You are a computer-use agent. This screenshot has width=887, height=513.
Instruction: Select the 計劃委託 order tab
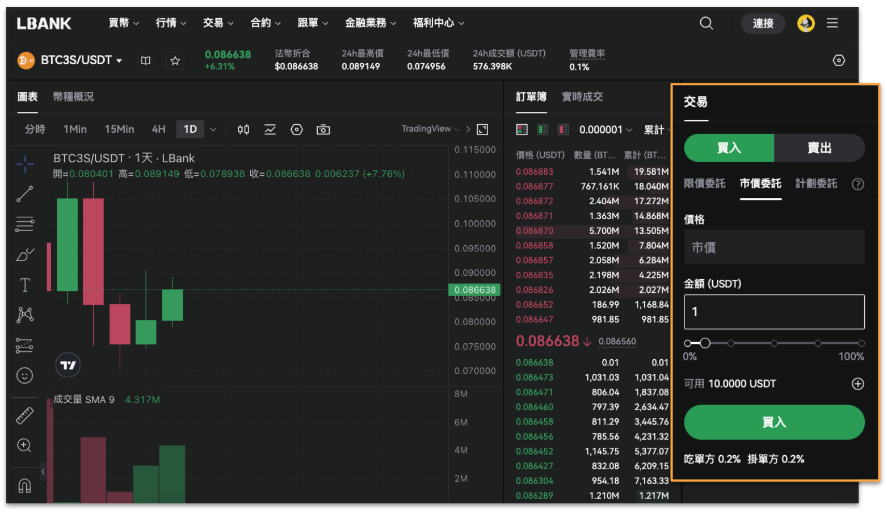816,183
